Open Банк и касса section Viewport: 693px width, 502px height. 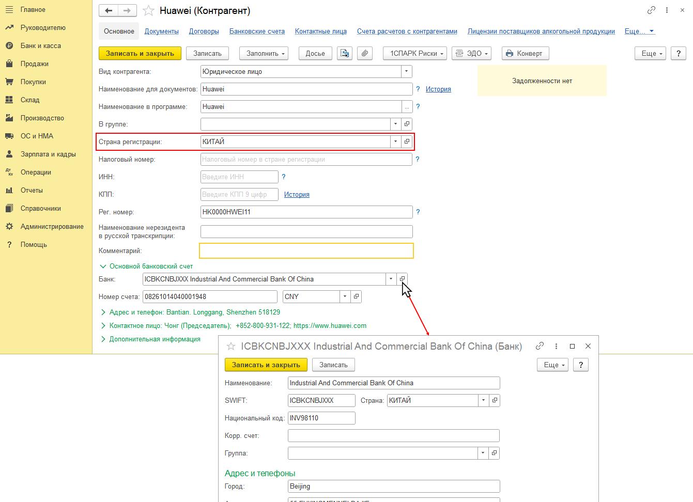[41, 46]
